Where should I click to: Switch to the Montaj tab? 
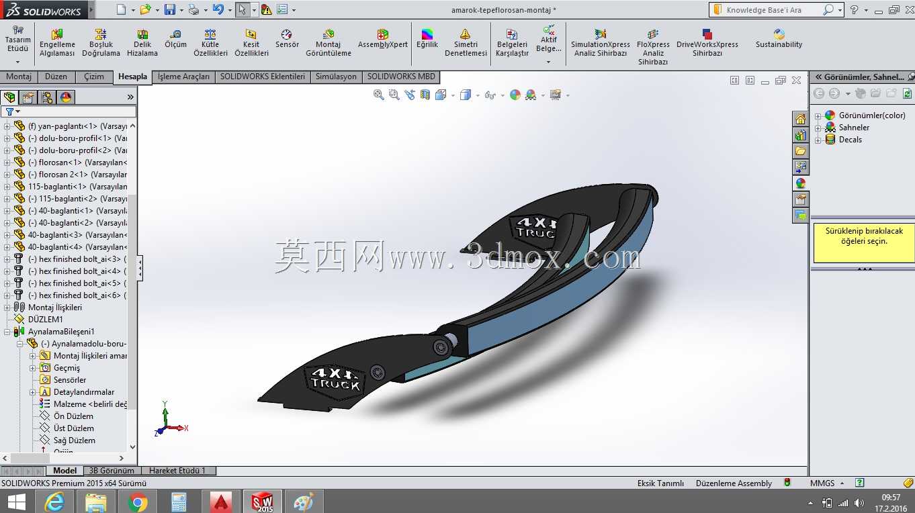pos(19,77)
